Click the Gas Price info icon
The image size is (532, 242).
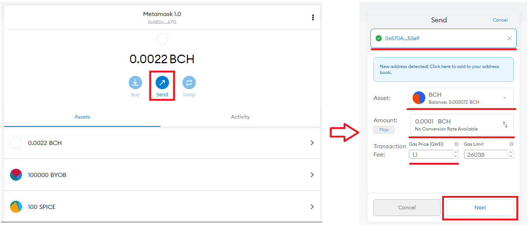[456, 144]
